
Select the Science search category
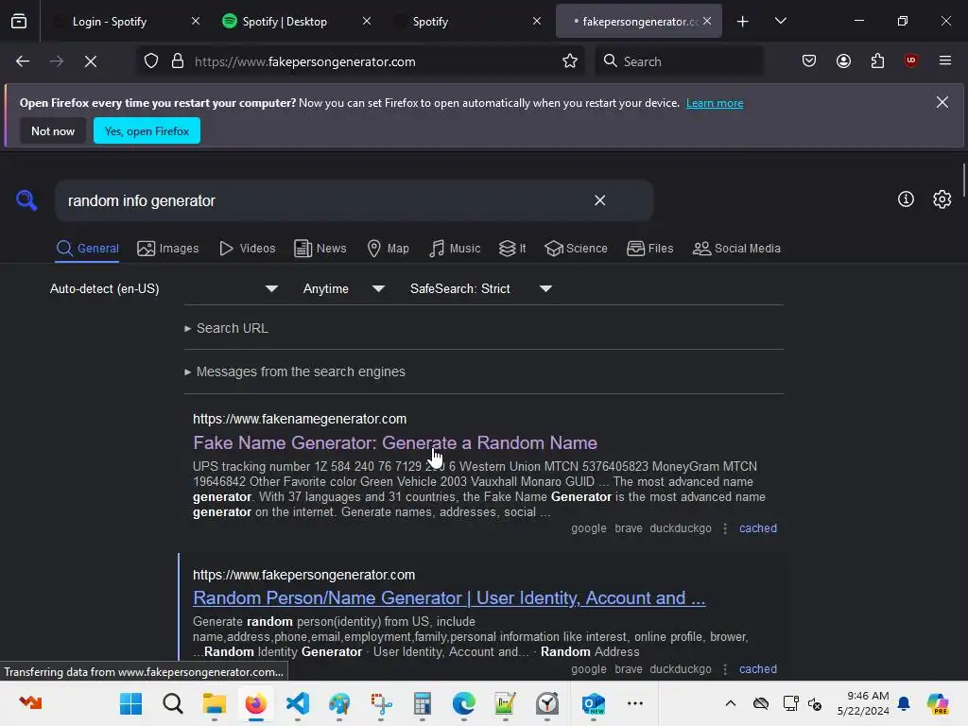[x=576, y=249]
